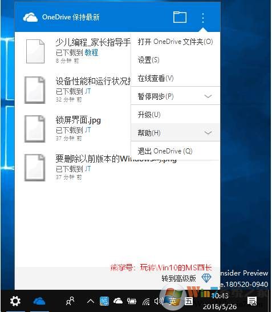
Task: Open the 教程 folder link
Action: 91,52
